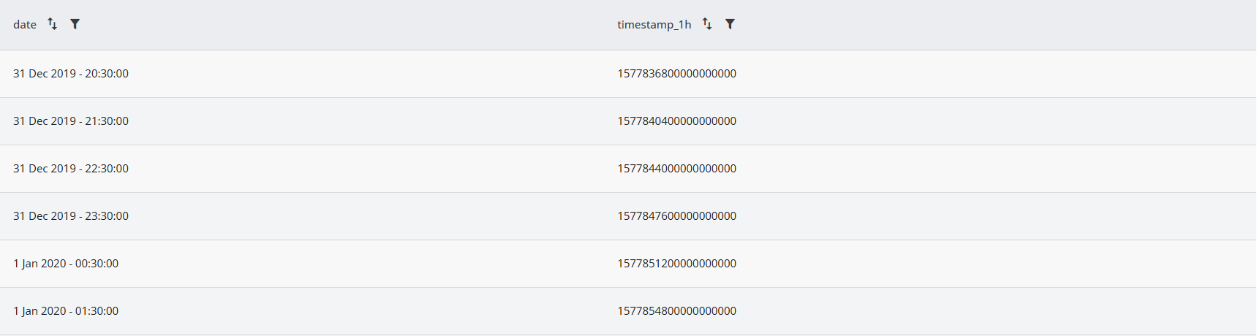Select the 31 Dec 2019 - 23:30:00 row
Image resolution: width=1257 pixels, height=336 pixels.
pos(628,216)
